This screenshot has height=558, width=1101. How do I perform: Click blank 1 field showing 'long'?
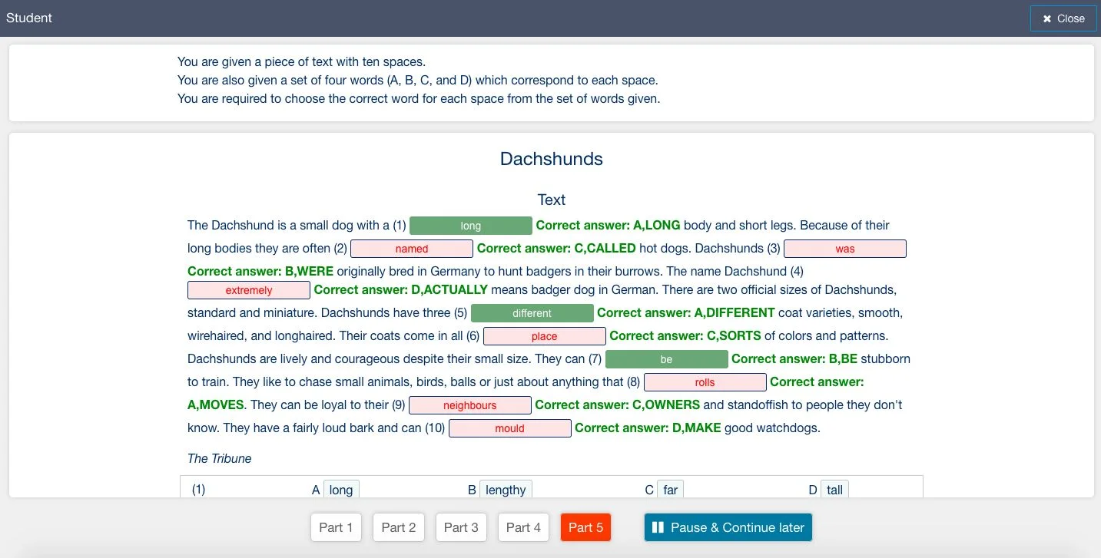pyautogui.click(x=470, y=226)
